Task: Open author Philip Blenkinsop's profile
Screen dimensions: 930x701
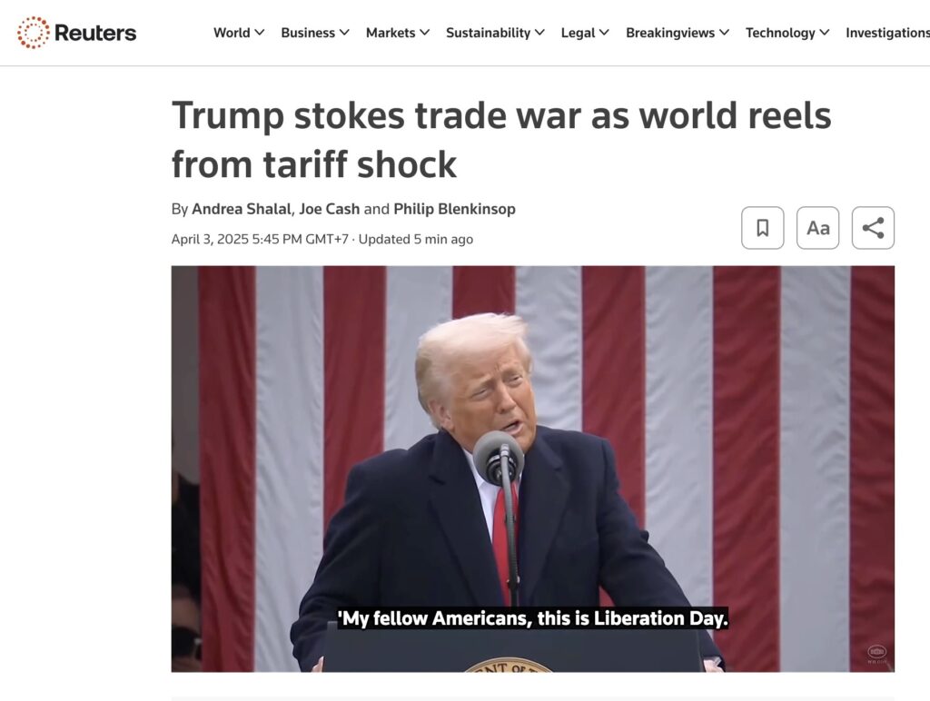Action: click(454, 209)
